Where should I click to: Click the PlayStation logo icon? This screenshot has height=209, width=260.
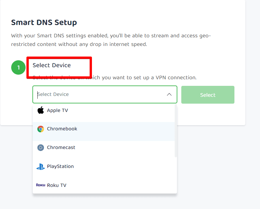click(x=41, y=167)
